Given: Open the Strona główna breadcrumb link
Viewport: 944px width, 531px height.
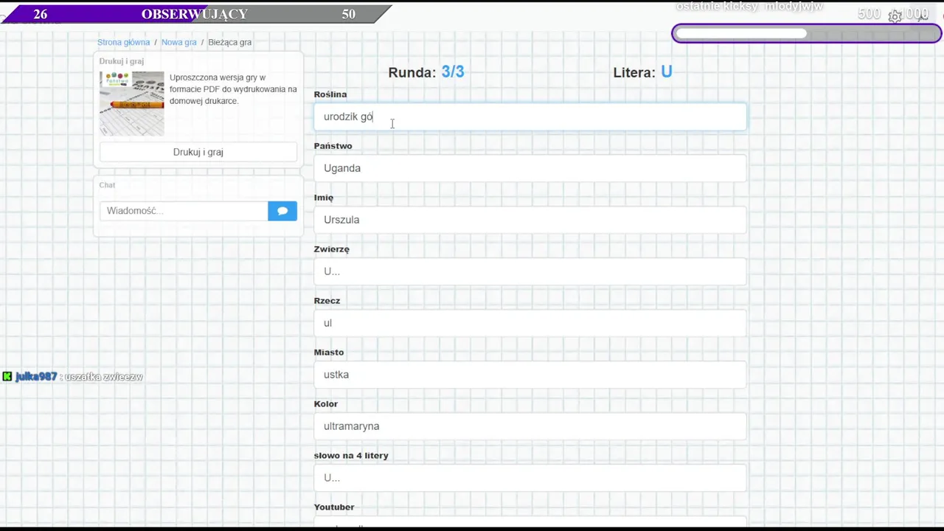Looking at the screenshot, I should (124, 42).
